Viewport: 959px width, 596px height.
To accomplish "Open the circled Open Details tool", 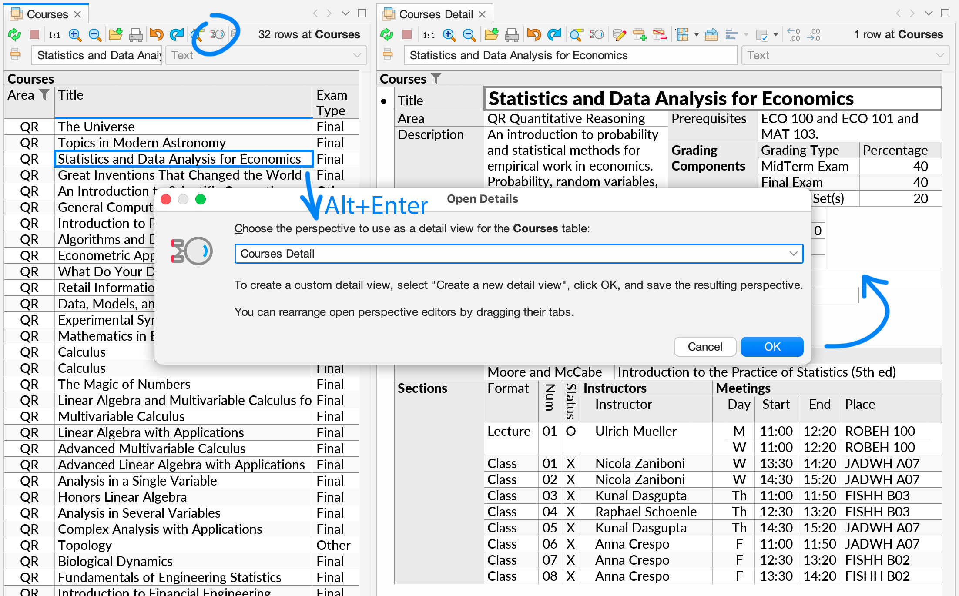I will 218,34.
